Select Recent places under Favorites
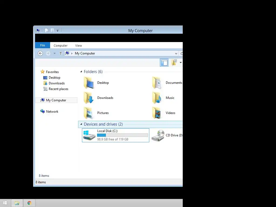The height and width of the screenshot is (207, 276). coord(58,89)
